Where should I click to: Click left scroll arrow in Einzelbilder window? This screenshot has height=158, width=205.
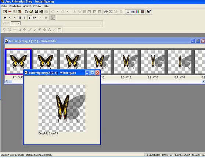tap(6, 82)
